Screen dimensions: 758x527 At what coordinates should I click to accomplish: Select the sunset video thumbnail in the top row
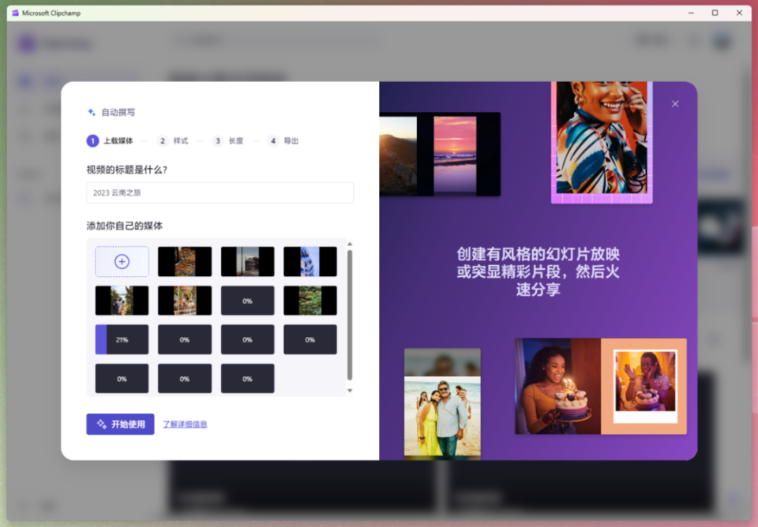247,261
